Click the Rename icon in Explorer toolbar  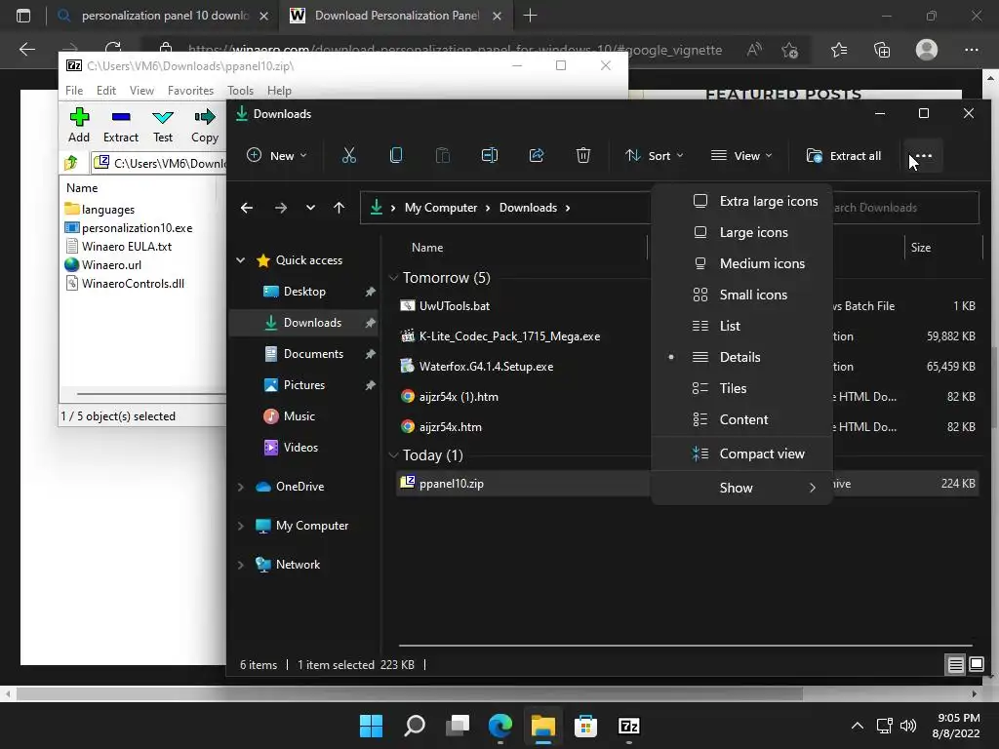point(490,155)
